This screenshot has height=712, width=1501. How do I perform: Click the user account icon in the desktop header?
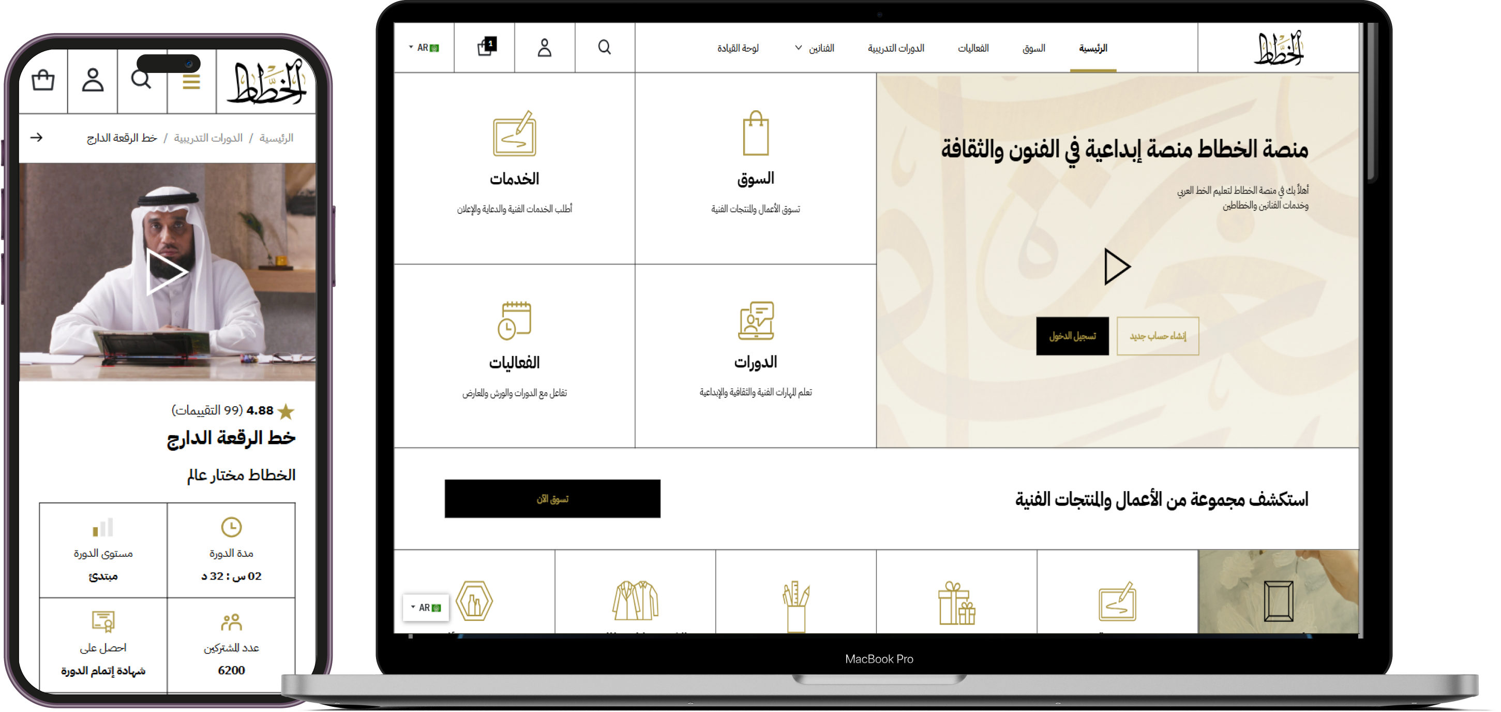click(544, 48)
